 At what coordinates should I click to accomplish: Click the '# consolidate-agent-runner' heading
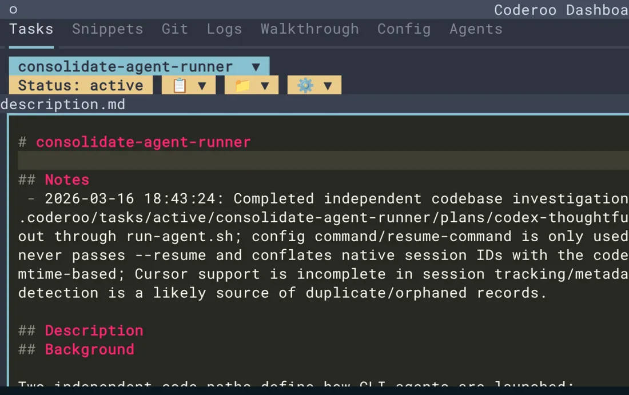click(x=134, y=142)
